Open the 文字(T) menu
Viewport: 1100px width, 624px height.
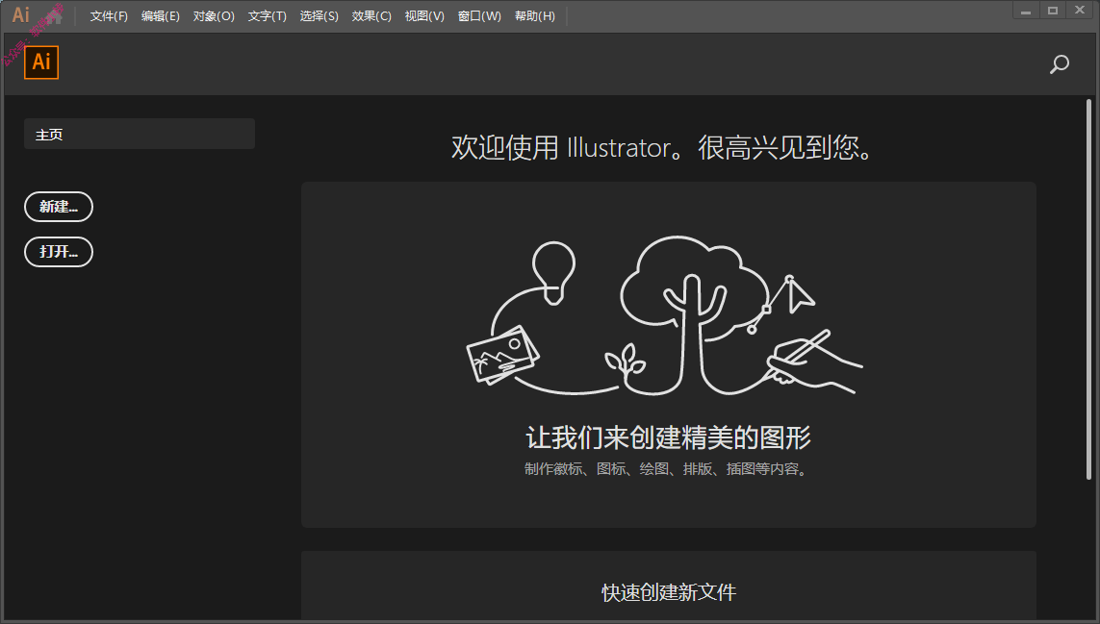point(268,16)
